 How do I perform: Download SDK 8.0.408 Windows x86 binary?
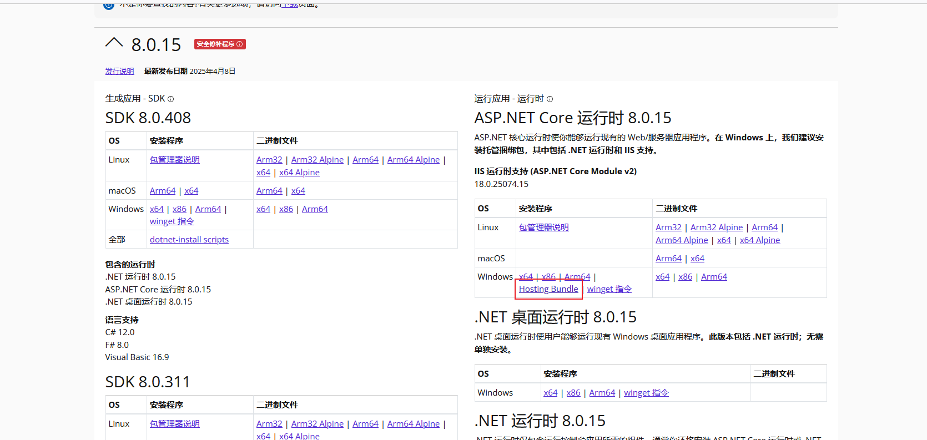coord(286,209)
